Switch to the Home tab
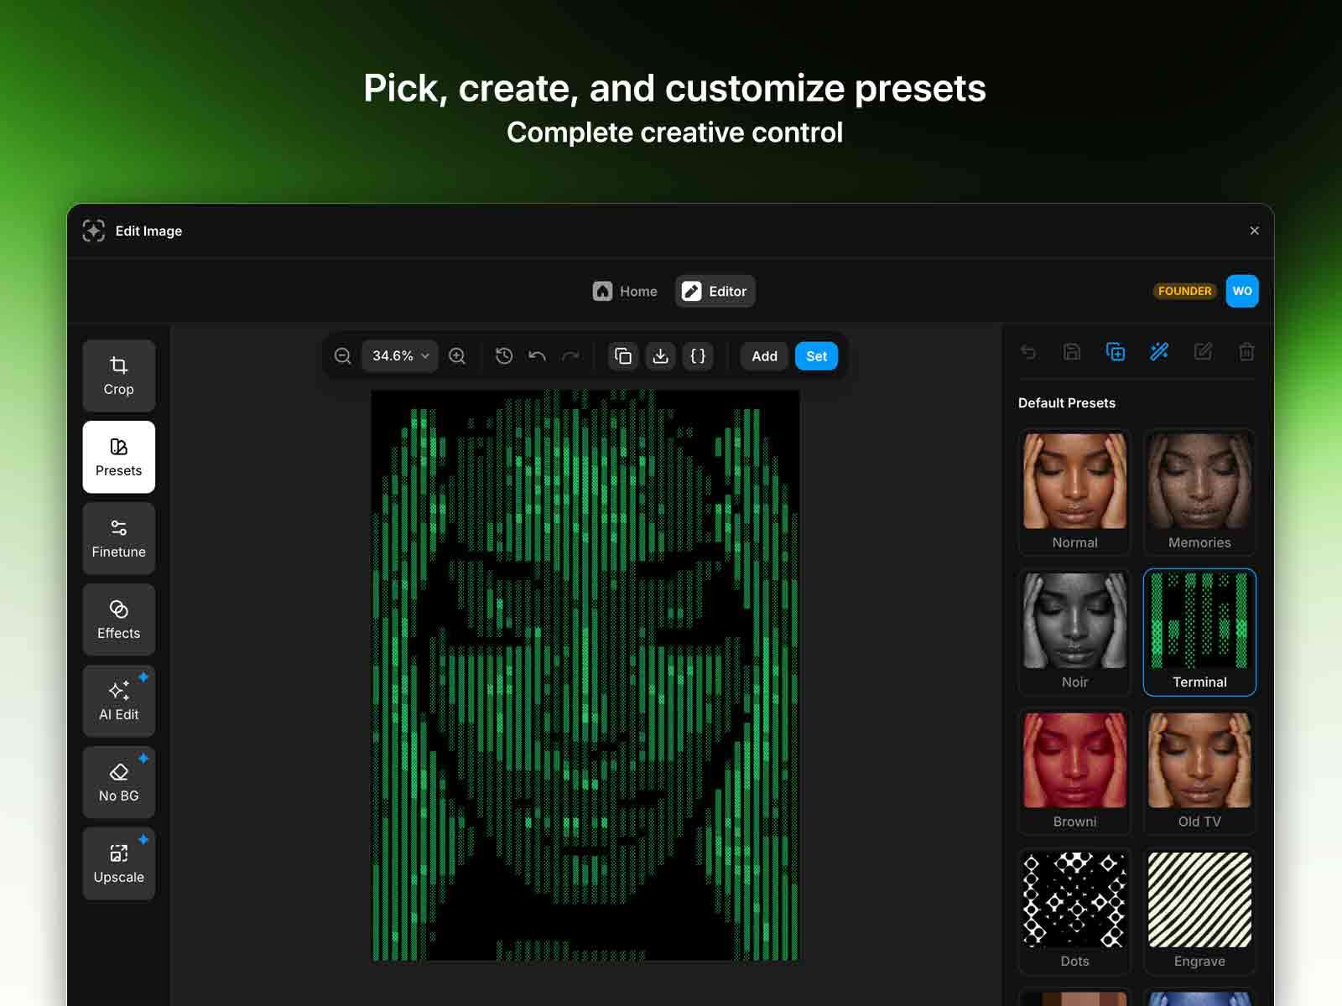1342x1006 pixels. coord(625,291)
